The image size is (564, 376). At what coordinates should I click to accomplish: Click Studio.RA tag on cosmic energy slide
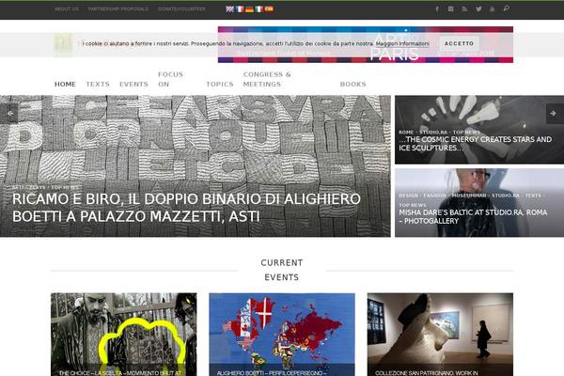[x=433, y=132]
